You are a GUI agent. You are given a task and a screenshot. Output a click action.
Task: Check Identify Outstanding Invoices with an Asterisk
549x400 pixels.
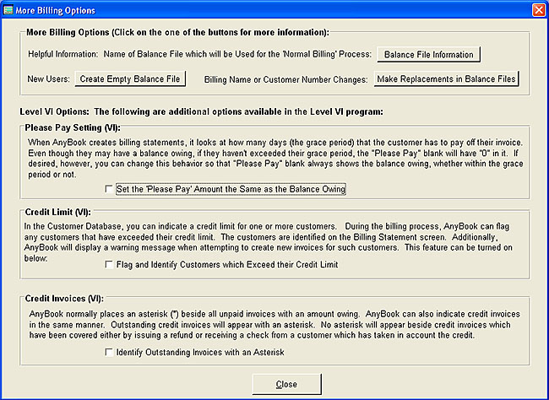pos(110,352)
